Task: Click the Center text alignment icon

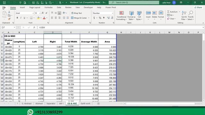Action: click(x=56, y=18)
